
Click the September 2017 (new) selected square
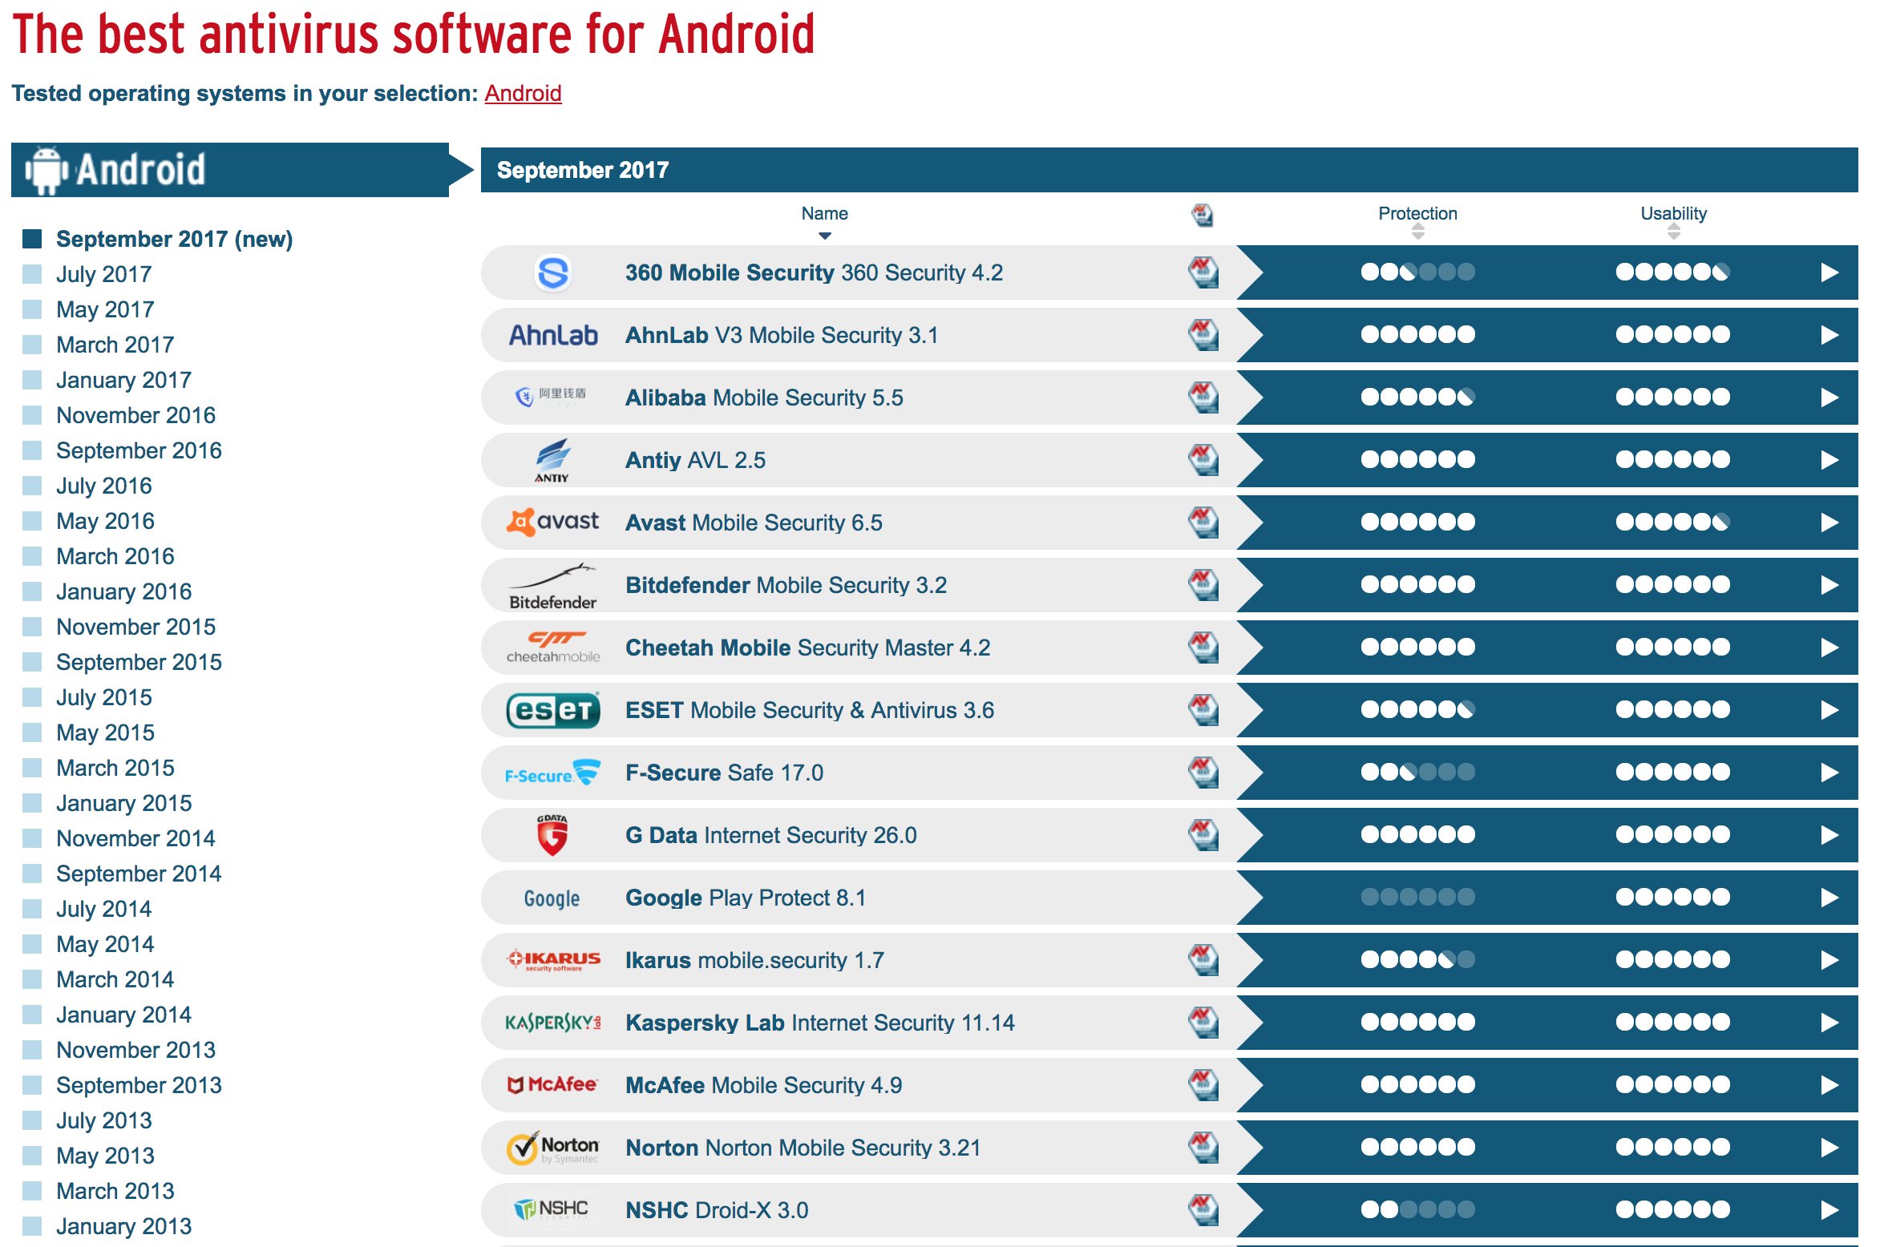32,239
